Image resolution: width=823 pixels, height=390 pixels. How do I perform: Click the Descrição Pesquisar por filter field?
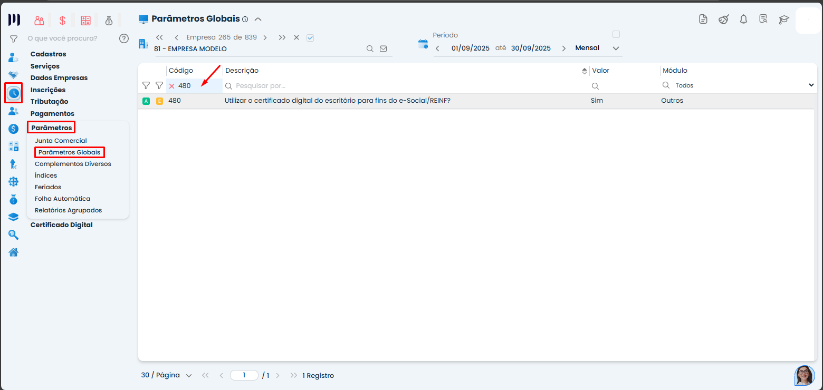406,85
